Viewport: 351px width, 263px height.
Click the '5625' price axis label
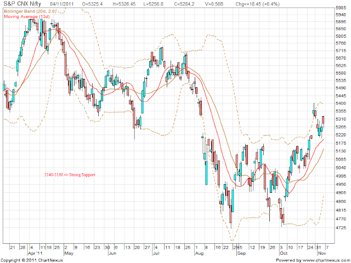341,66
